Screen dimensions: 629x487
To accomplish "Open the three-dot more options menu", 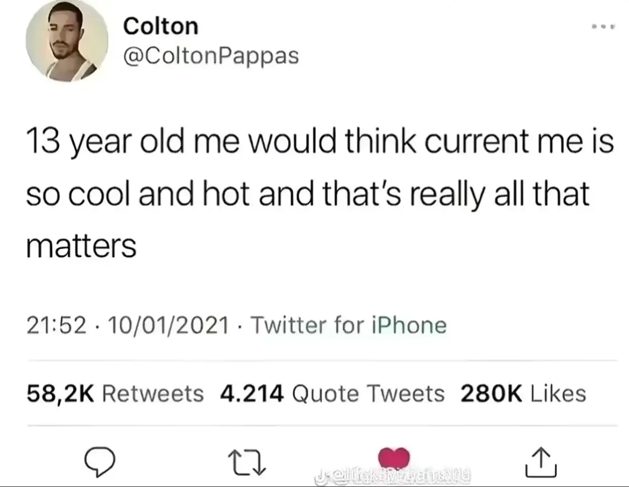I will coord(603,27).
